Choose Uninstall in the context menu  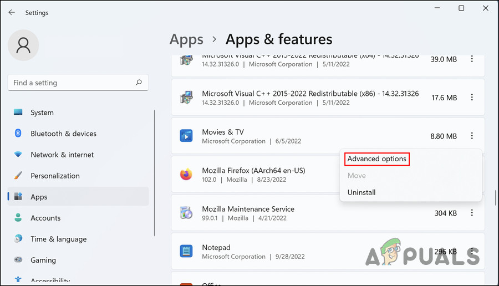point(361,192)
